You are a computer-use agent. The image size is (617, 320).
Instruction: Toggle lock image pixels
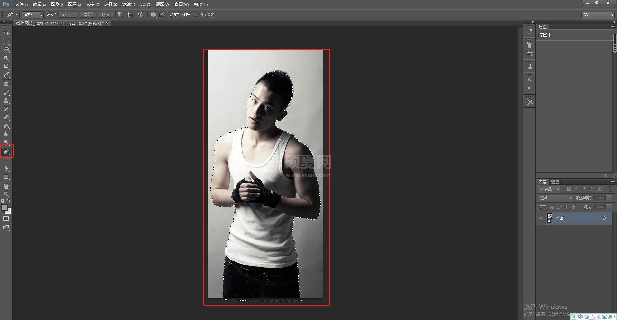pos(559,207)
